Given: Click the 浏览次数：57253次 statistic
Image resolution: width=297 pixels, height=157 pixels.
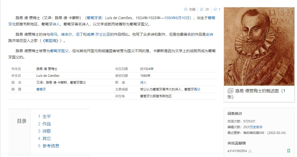Looking at the screenshot, I should [x=241, y=121].
